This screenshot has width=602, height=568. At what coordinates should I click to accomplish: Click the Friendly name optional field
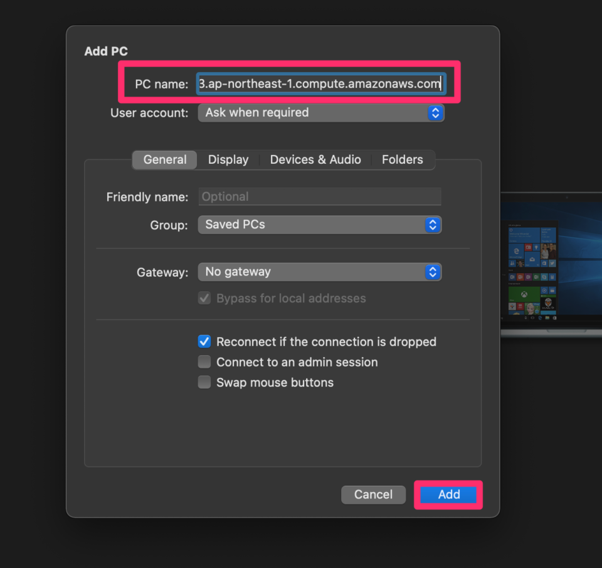[x=319, y=196]
